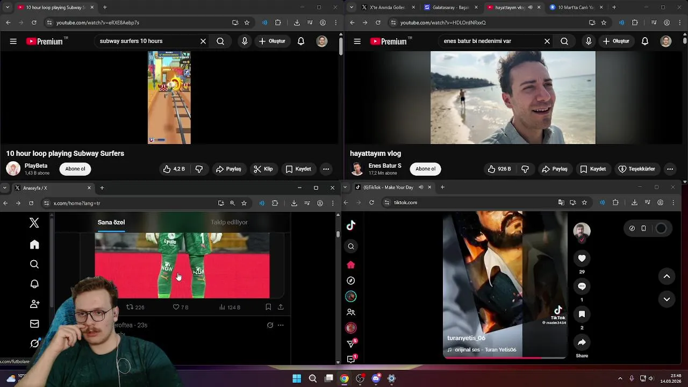Viewport: 688px width, 387px height.
Task: Mute the TikTok tab via its speaker icon
Action: (x=421, y=187)
